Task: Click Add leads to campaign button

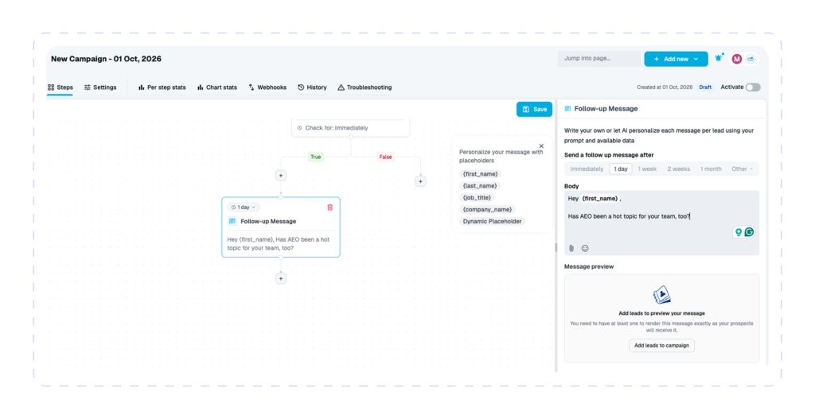Action: [x=661, y=345]
